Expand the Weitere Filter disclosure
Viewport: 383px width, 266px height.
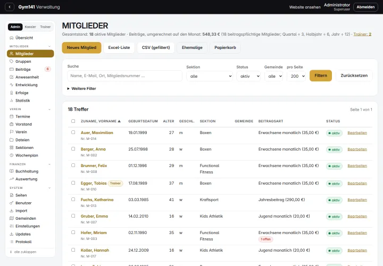pos(81,89)
